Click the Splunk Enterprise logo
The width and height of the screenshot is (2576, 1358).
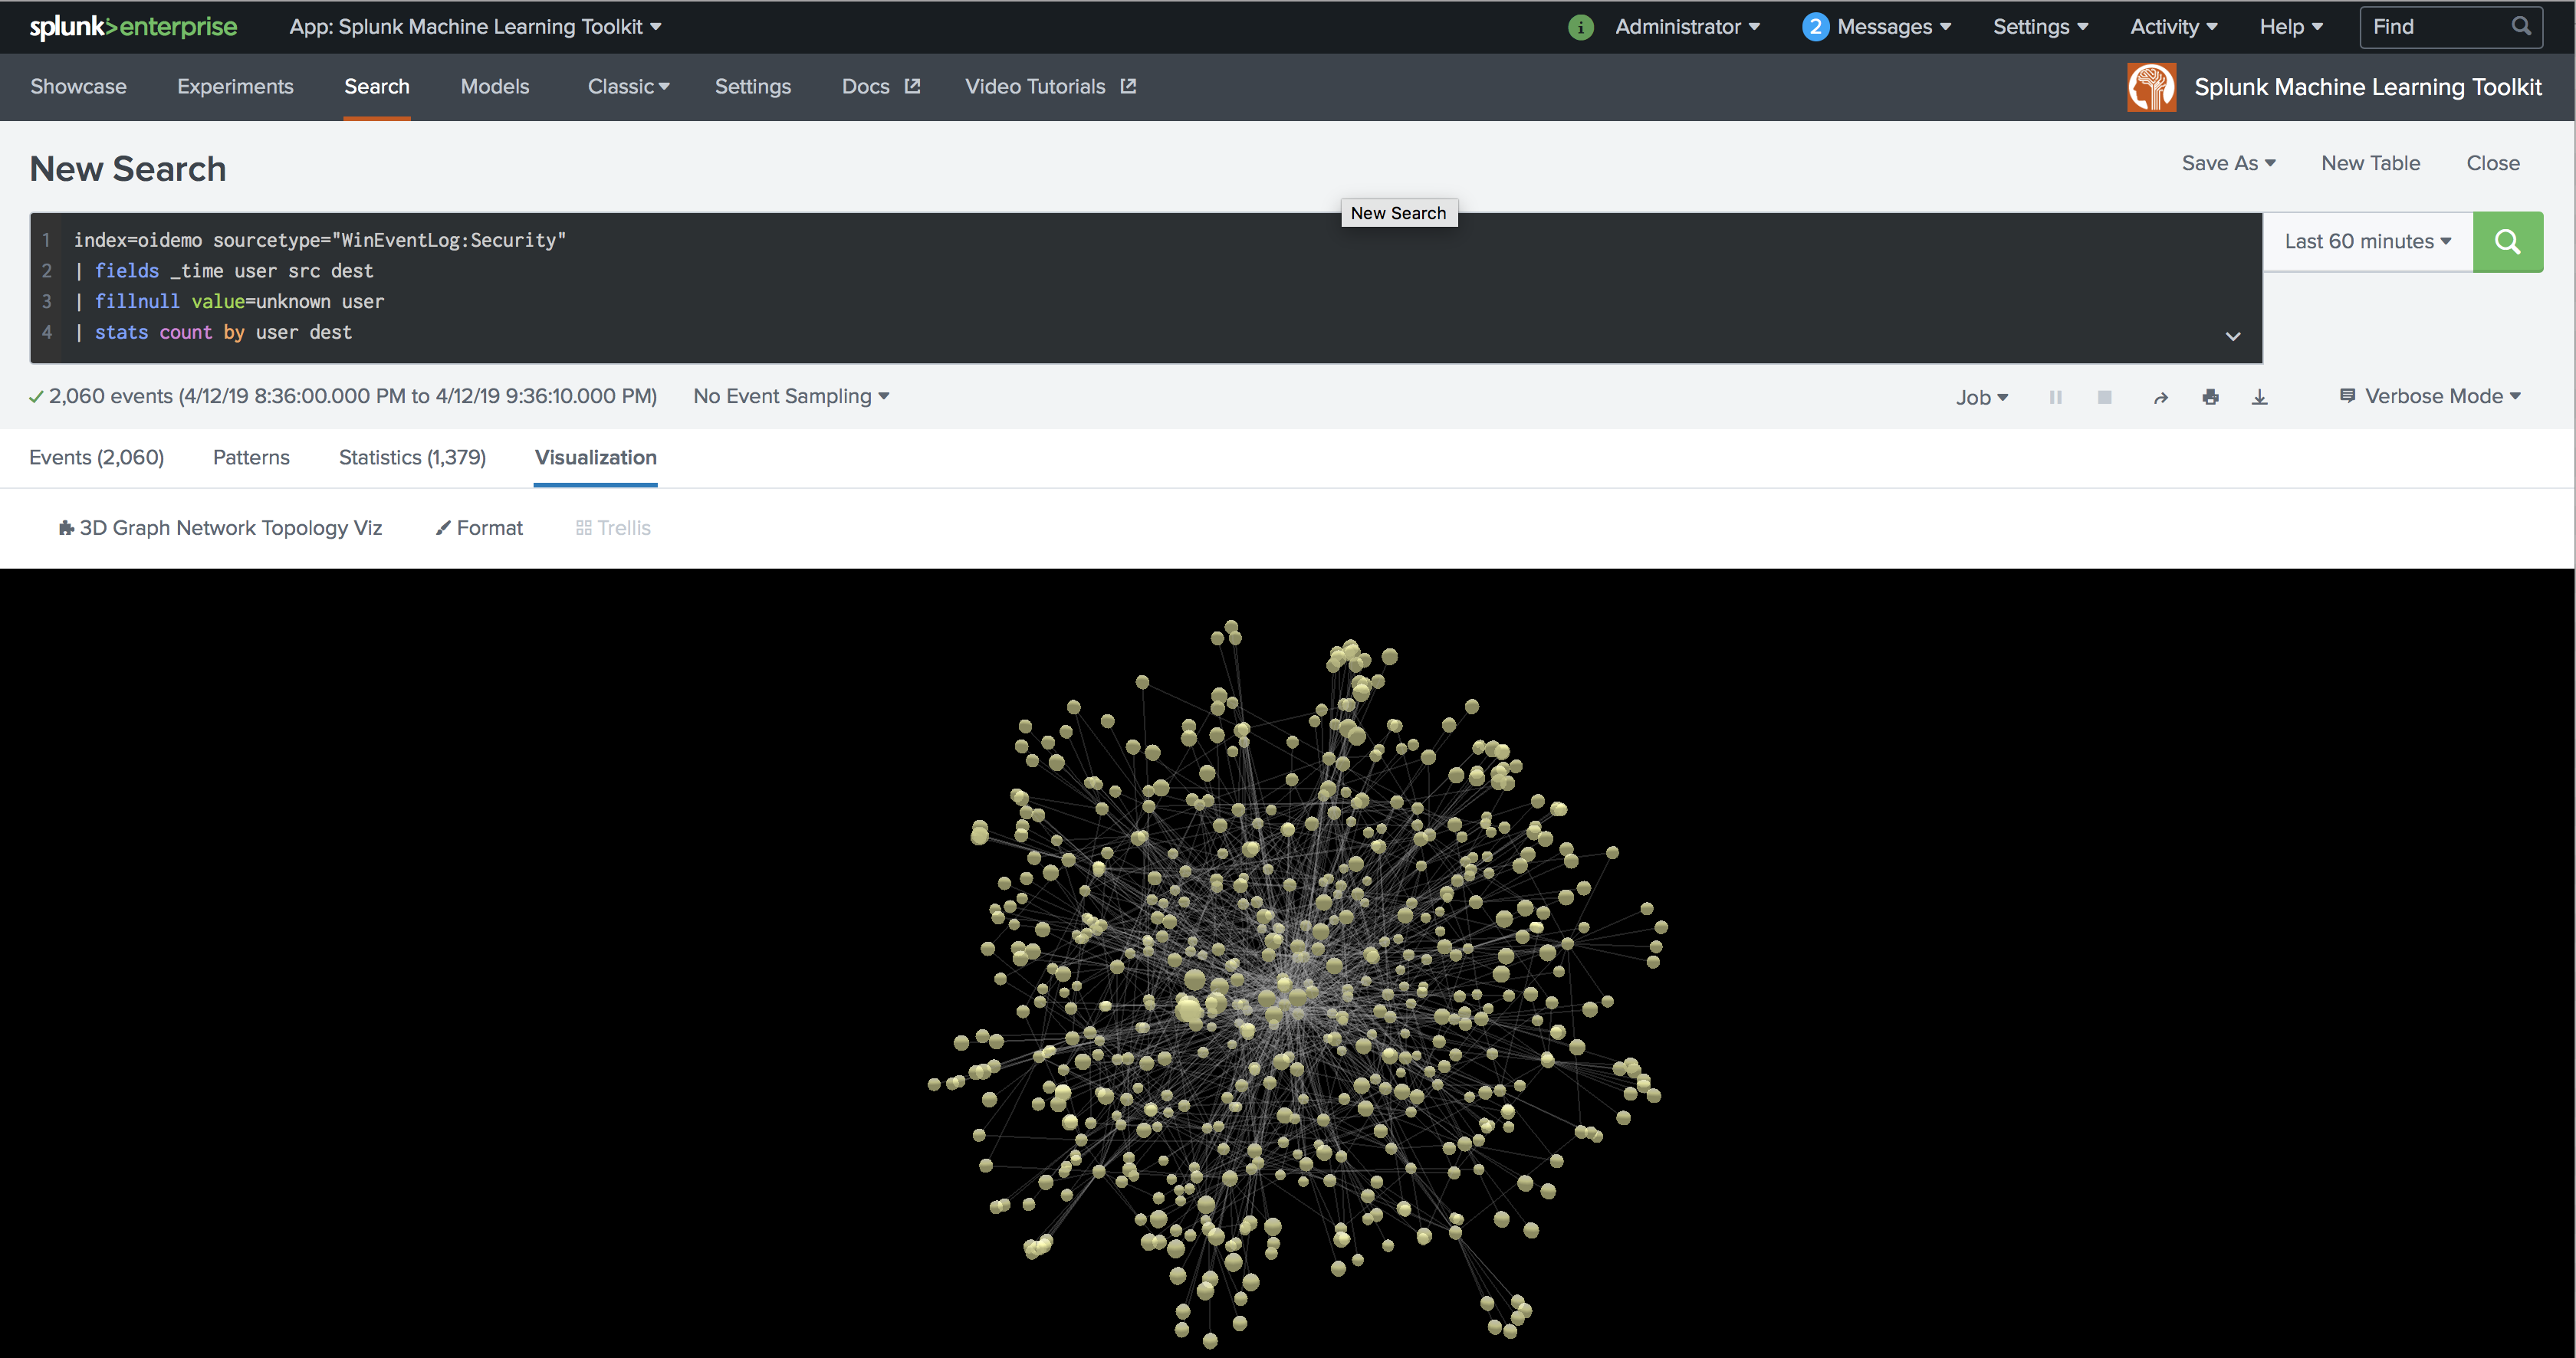click(x=133, y=27)
